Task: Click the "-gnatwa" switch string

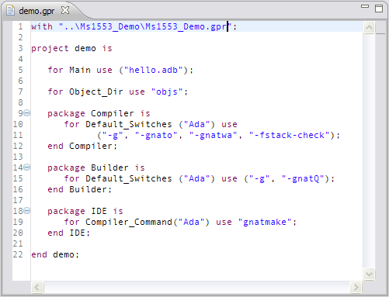Action: coord(213,135)
